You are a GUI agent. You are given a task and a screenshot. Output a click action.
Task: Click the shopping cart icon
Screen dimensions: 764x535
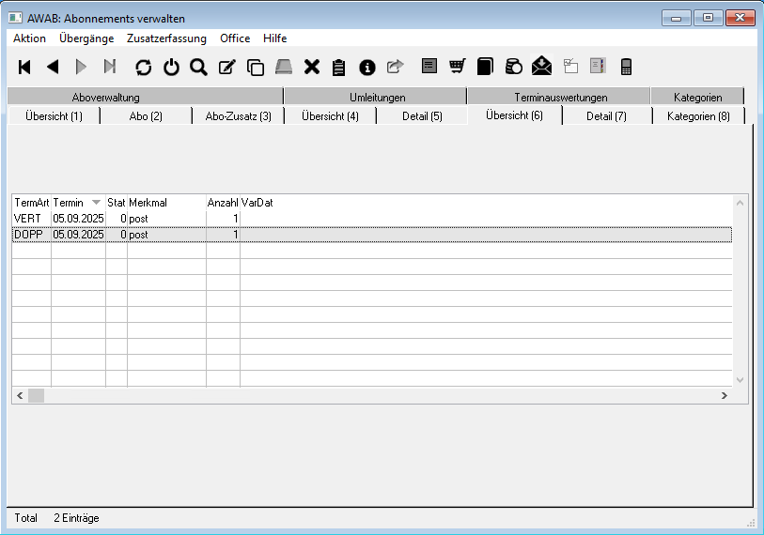(x=458, y=66)
